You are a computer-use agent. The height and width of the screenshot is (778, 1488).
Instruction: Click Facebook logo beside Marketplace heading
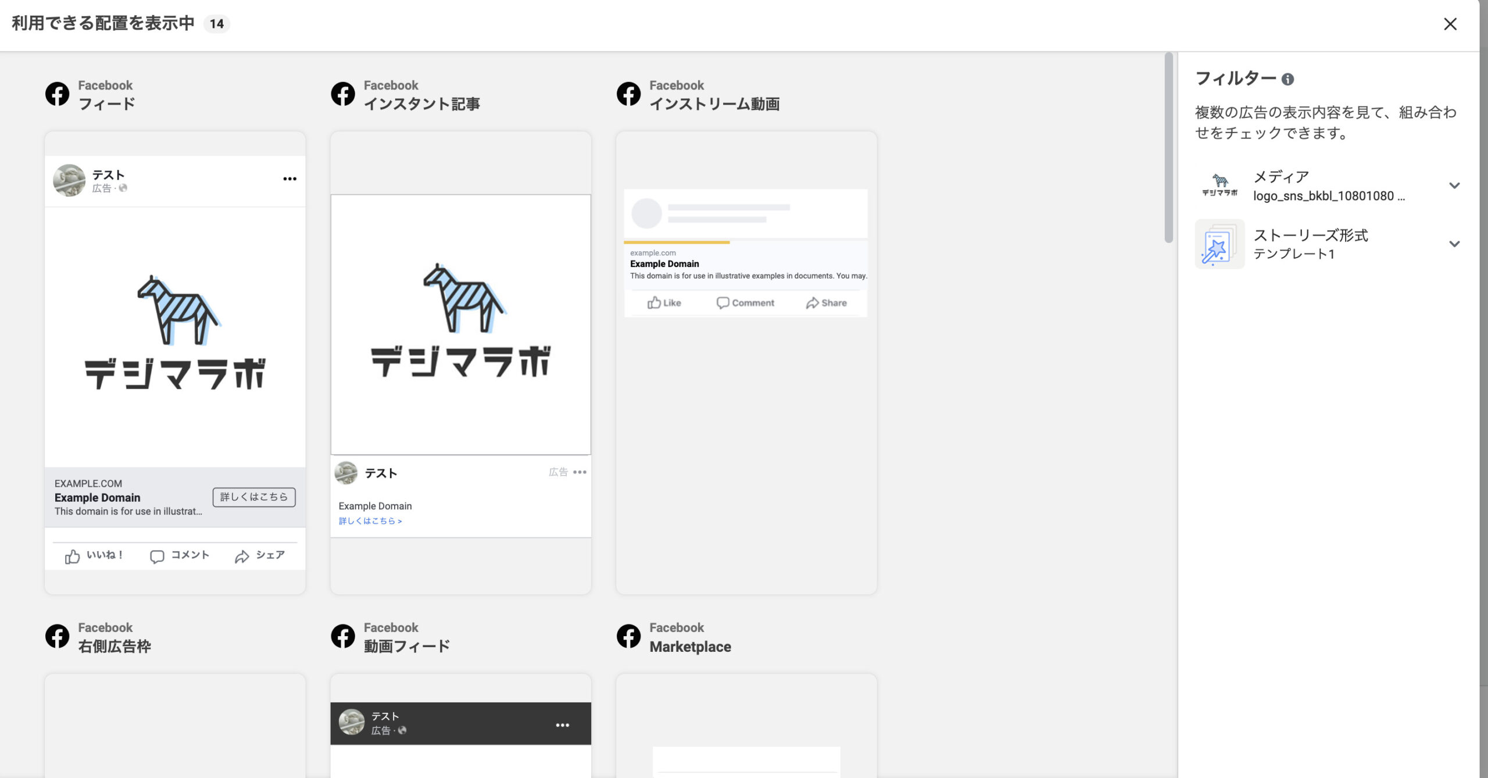628,636
